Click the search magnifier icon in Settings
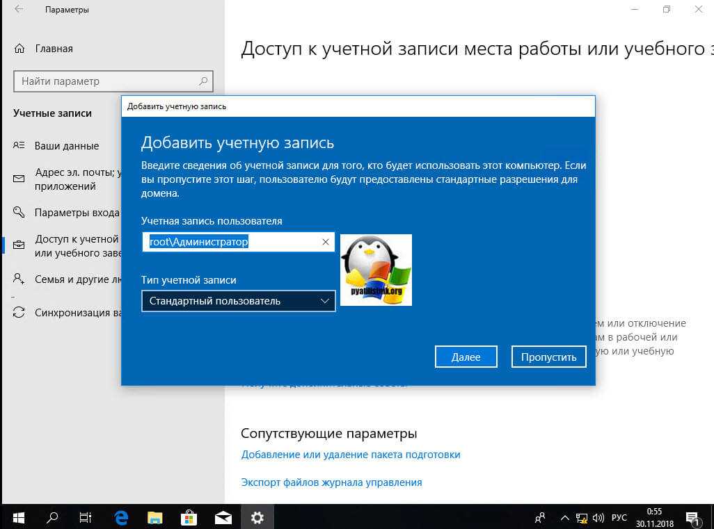The width and height of the screenshot is (714, 529). coord(203,81)
